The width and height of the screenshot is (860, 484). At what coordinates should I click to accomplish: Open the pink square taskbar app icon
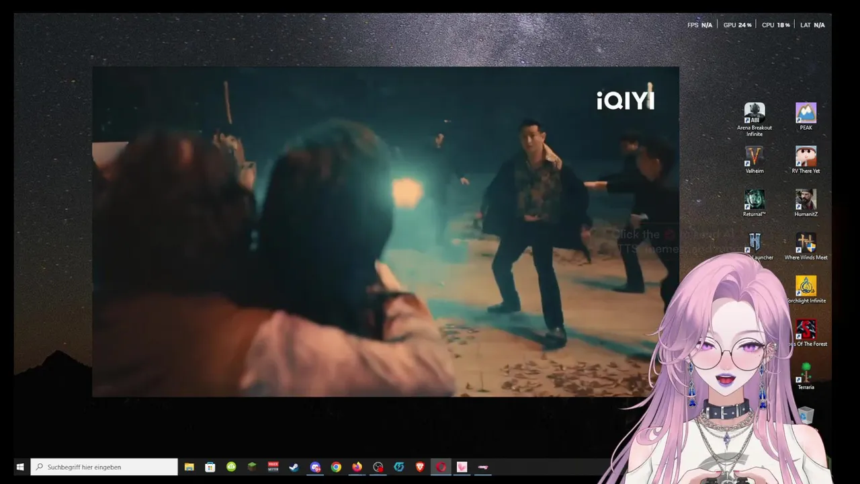[x=462, y=467]
